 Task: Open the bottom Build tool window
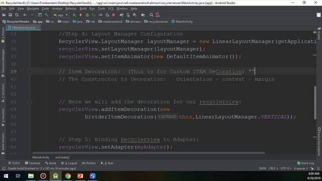click(x=50, y=163)
